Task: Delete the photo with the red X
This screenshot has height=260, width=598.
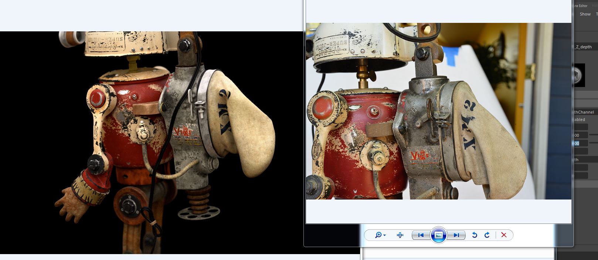Action: click(504, 235)
